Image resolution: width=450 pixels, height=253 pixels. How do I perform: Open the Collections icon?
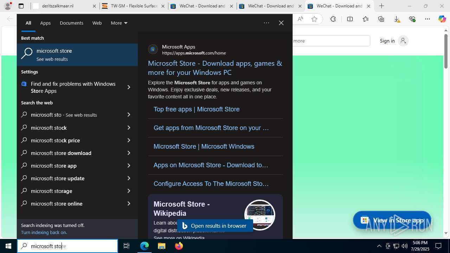(x=381, y=19)
